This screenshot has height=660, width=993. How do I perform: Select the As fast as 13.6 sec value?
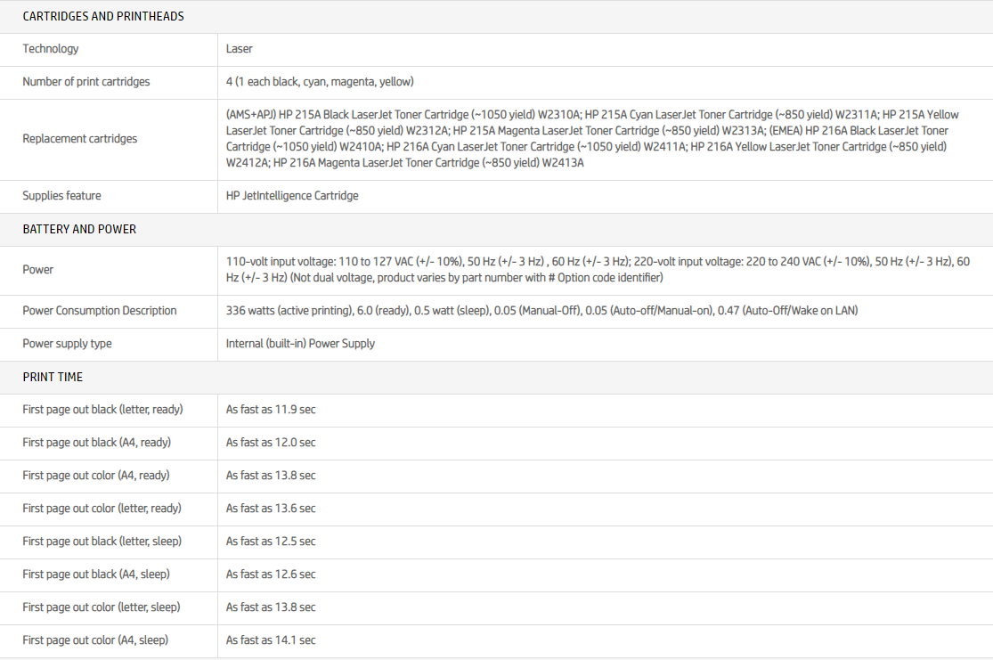271,509
